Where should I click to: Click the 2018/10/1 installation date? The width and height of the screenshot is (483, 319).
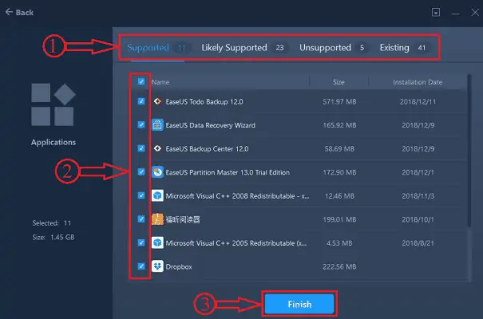(x=418, y=219)
